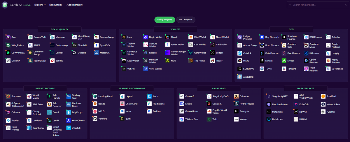Click the Axo project icon
350x142 pixels.
tap(8, 37)
